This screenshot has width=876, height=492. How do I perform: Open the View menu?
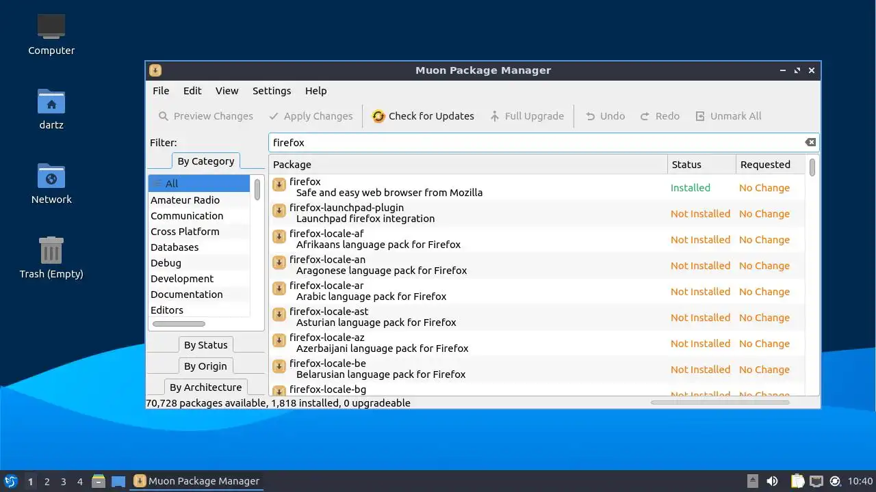point(227,91)
